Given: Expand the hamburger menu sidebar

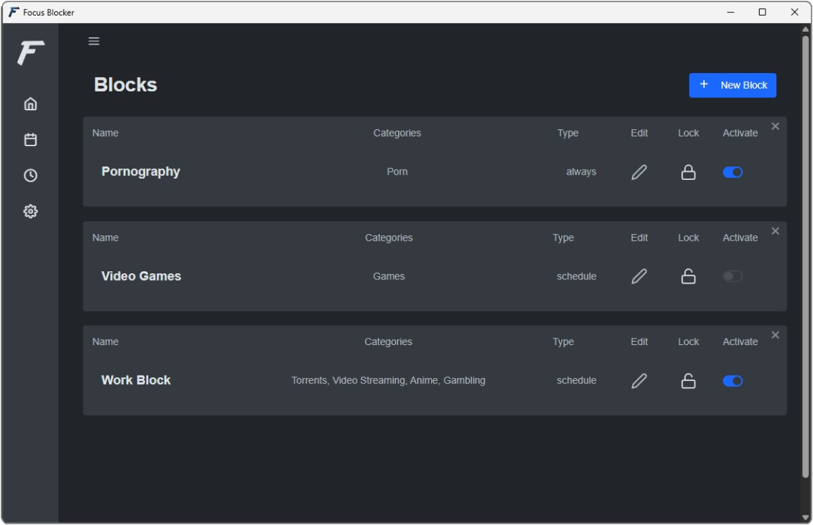Looking at the screenshot, I should (x=94, y=41).
